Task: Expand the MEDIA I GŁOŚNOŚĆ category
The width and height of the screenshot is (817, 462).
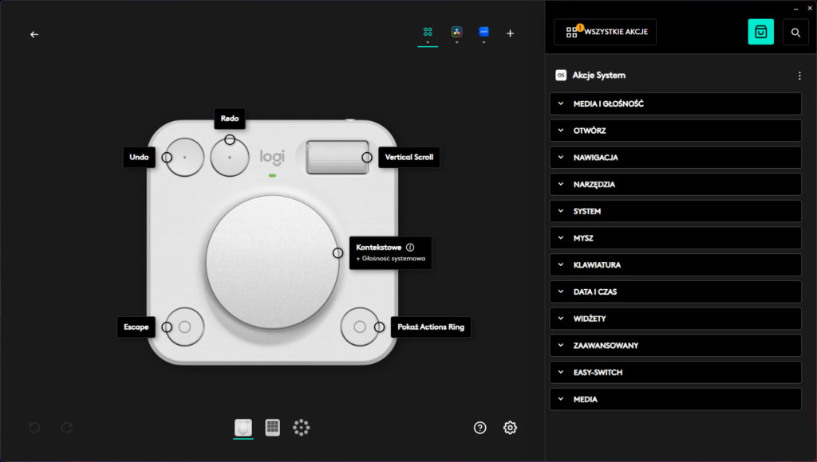Action: click(675, 104)
